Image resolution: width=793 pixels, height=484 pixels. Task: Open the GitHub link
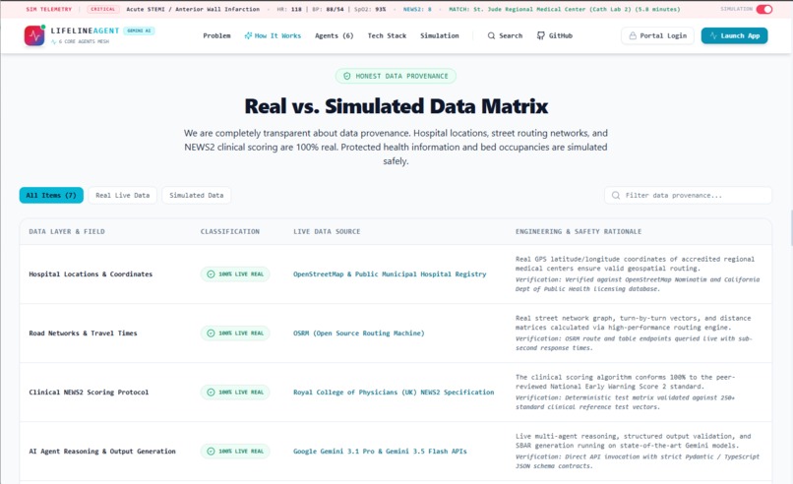[555, 36]
